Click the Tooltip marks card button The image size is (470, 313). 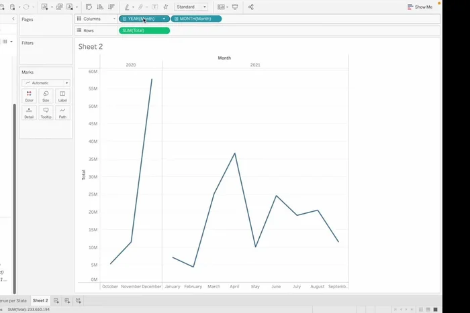coord(46,113)
